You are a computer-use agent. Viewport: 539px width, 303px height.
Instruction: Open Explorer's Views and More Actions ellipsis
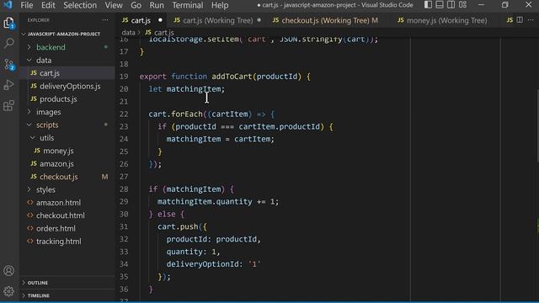point(104,20)
